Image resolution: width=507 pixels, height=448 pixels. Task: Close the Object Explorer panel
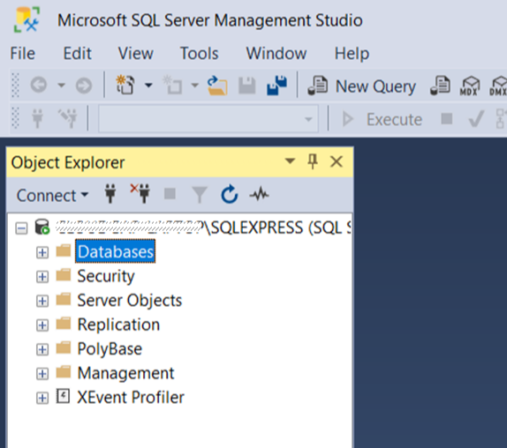tap(337, 161)
